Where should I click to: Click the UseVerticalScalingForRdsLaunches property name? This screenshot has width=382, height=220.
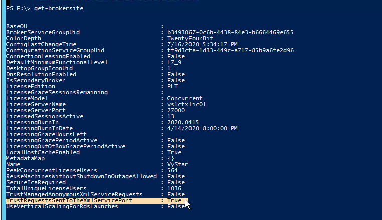tap(62, 206)
